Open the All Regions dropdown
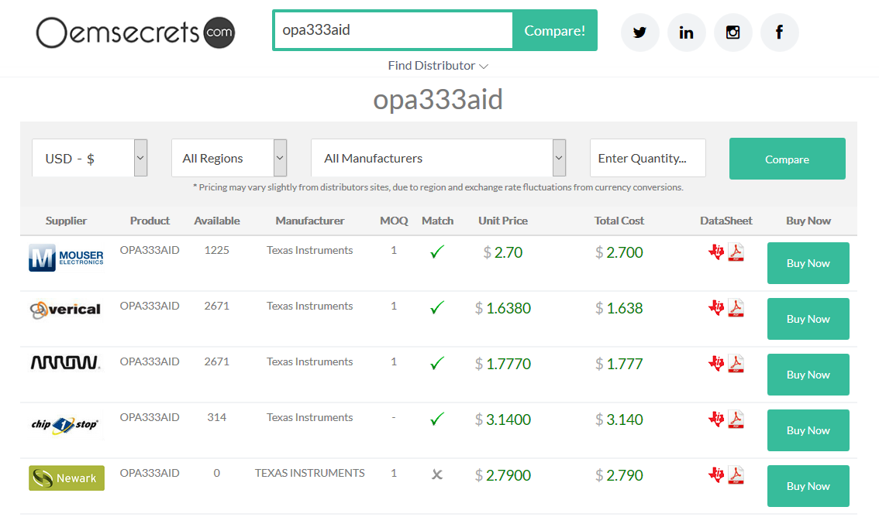Screen dimensions: 879x524 [x=229, y=158]
